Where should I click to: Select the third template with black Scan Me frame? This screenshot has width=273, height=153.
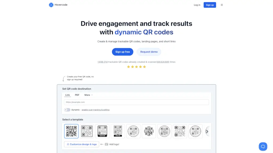pos(102,131)
